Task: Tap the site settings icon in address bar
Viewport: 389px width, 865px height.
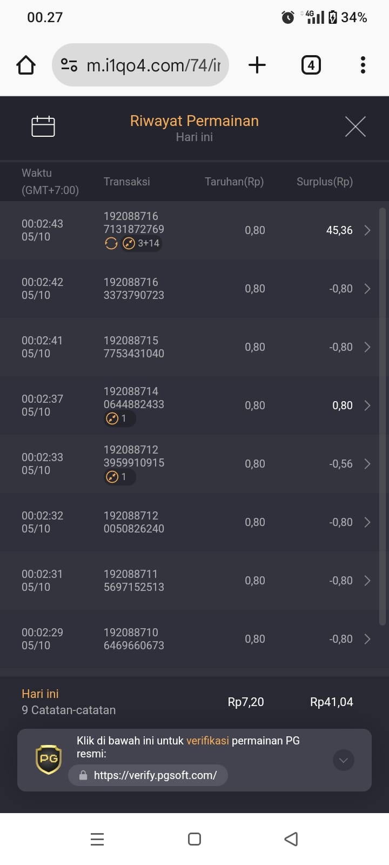Action: 69,65
